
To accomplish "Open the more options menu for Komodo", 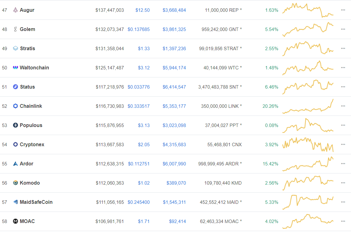I will click(x=343, y=183).
